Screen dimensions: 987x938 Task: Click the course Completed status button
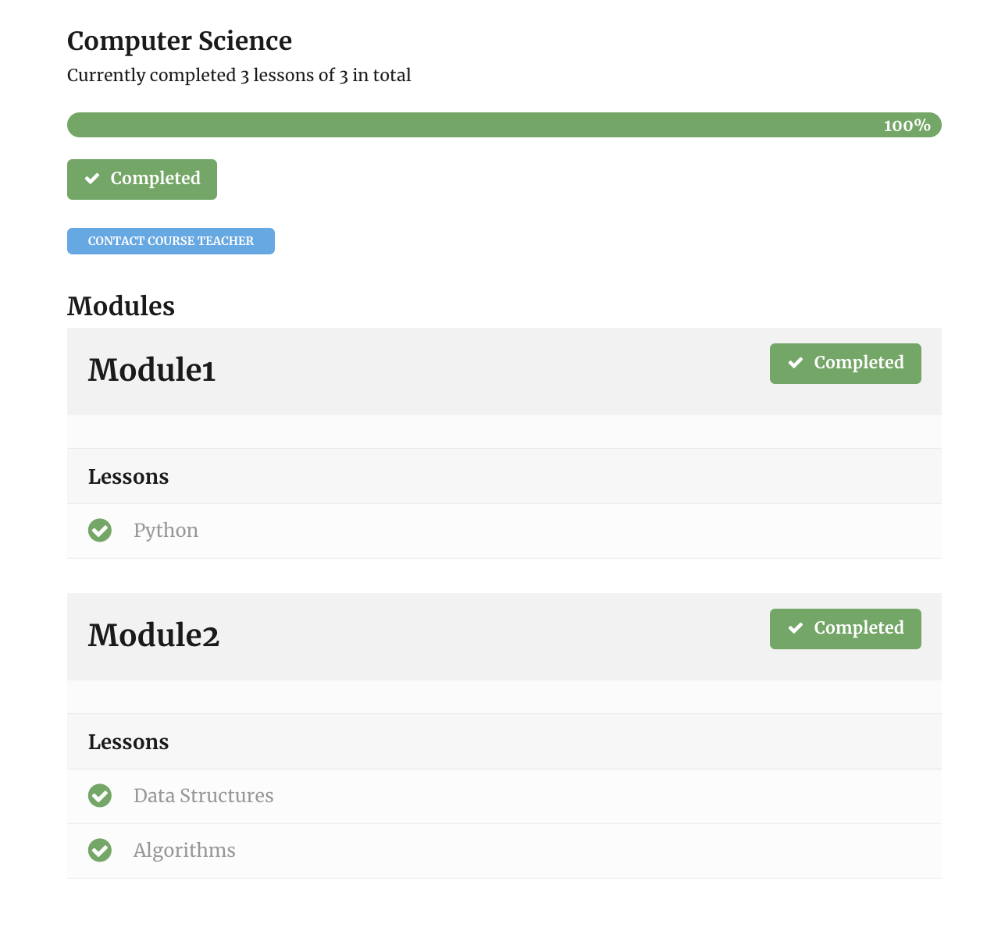pyautogui.click(x=141, y=179)
